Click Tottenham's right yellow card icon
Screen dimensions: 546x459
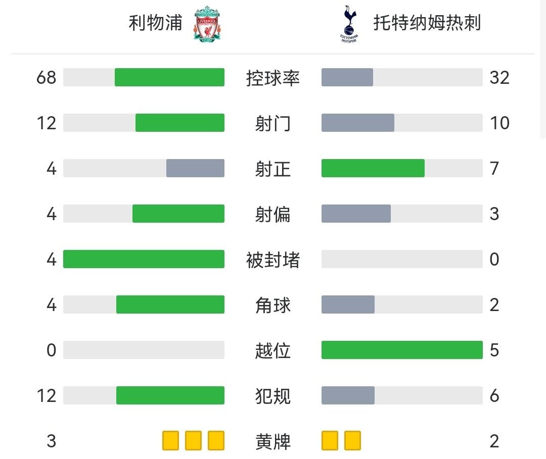(352, 441)
